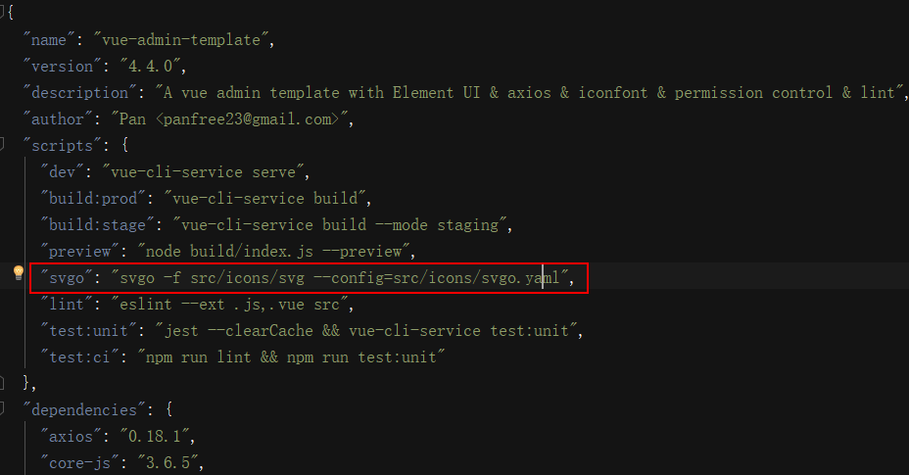Image resolution: width=909 pixels, height=475 pixels.
Task: Click the fold-end marker below test:ci
Action: tap(3, 380)
